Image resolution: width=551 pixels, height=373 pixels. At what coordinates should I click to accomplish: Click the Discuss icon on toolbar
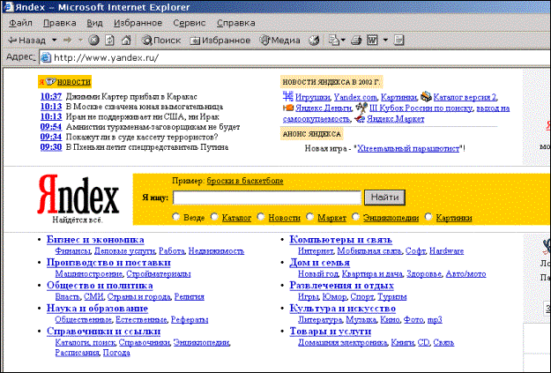click(398, 41)
